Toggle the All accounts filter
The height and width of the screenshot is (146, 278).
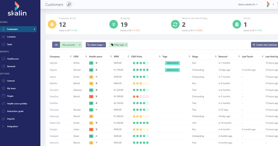click(x=56, y=45)
